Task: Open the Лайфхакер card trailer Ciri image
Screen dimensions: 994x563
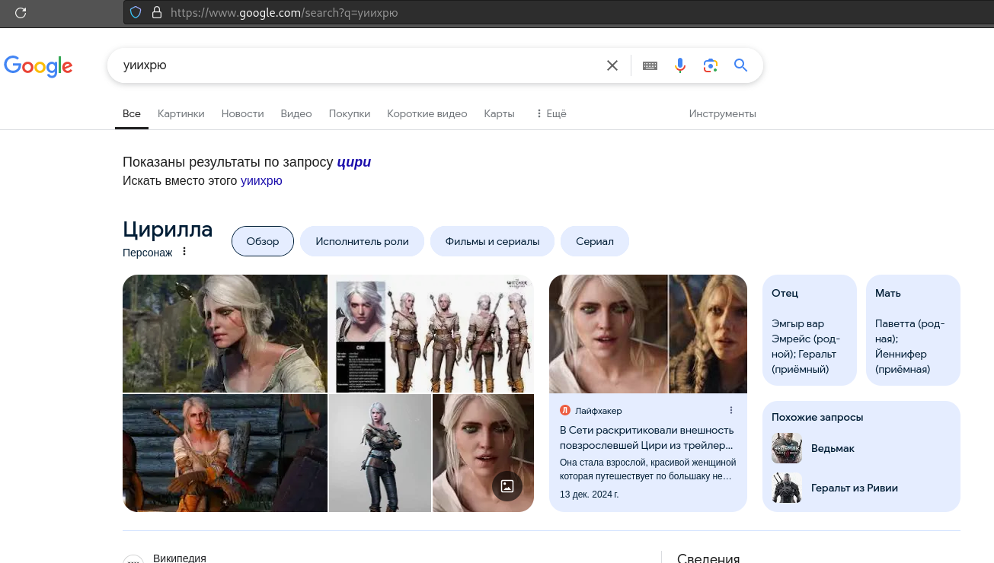Action: 609,334
